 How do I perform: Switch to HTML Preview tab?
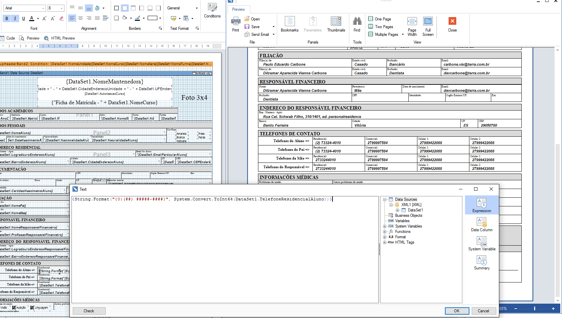click(x=59, y=38)
